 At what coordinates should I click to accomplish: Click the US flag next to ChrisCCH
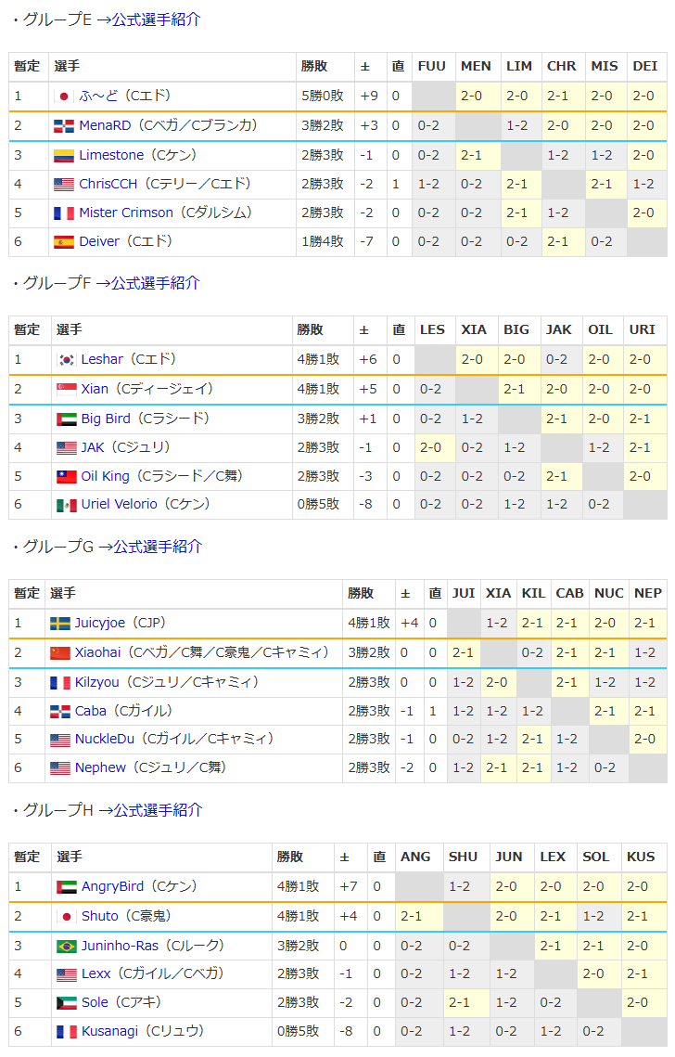[64, 184]
